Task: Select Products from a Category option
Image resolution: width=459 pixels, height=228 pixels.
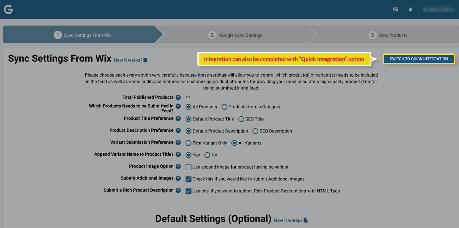Action: click(x=224, y=107)
